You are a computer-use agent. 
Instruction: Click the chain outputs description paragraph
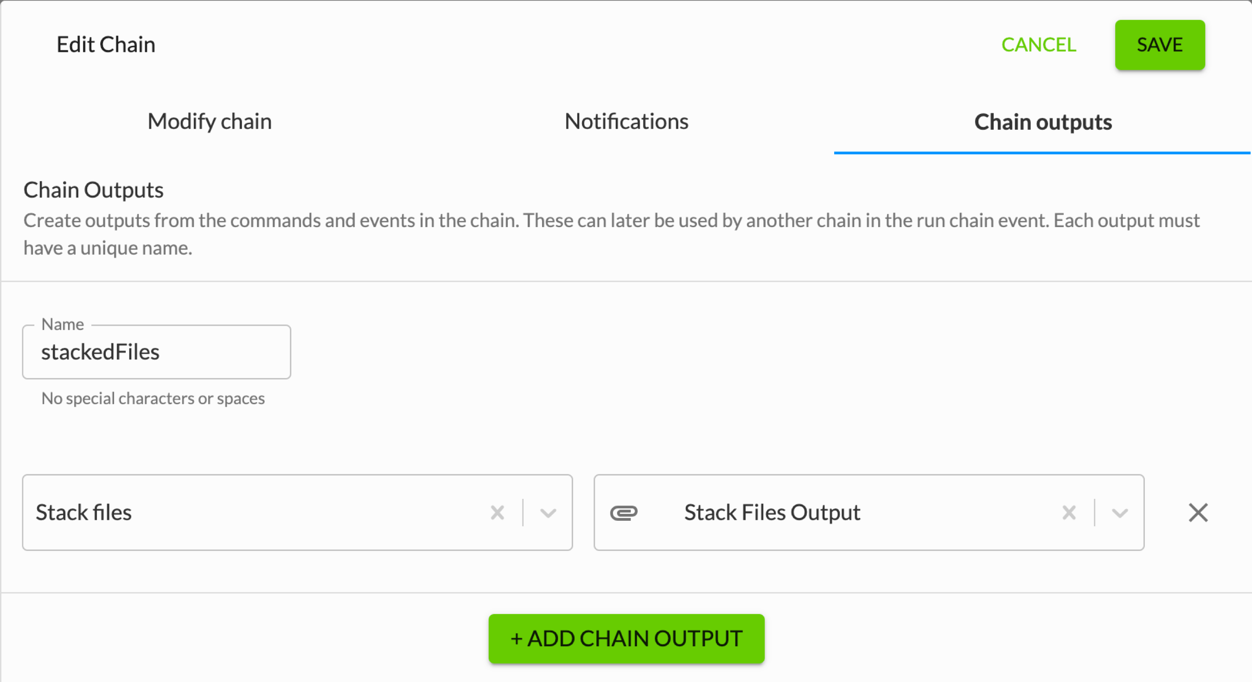click(612, 234)
